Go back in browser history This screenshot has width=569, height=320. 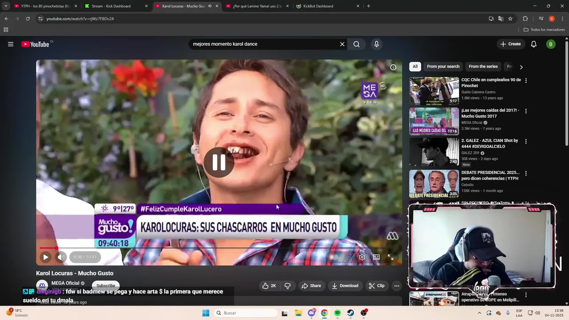click(x=6, y=19)
